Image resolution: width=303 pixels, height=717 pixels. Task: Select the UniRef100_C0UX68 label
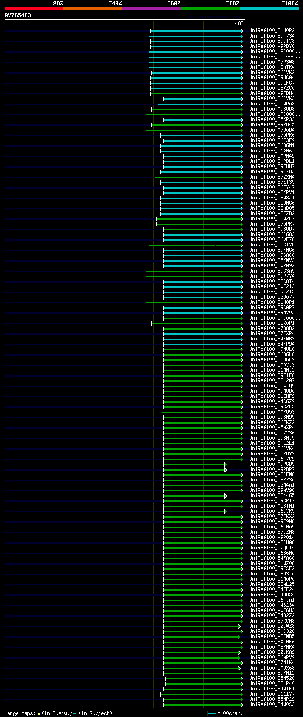[x=272, y=668]
